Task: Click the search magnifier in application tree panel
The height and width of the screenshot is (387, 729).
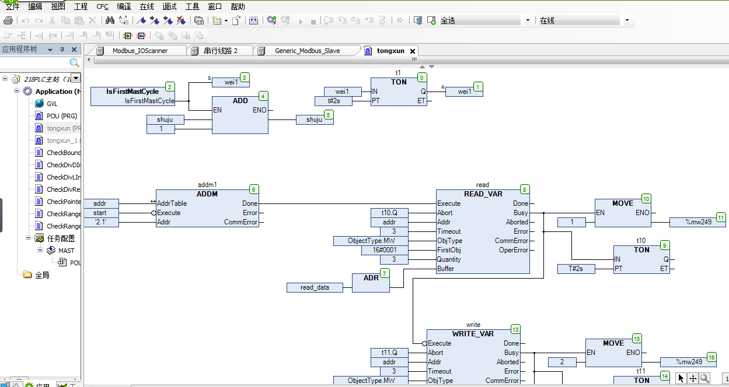Action: (74, 63)
